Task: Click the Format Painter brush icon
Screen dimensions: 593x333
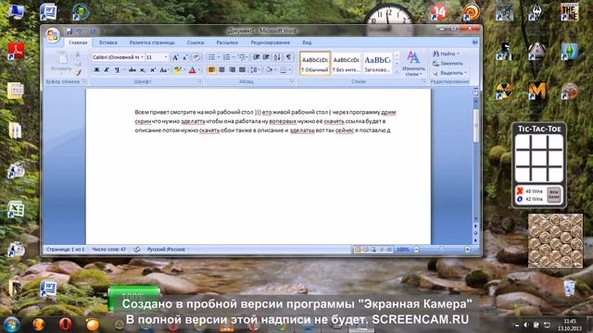Action: (x=78, y=72)
